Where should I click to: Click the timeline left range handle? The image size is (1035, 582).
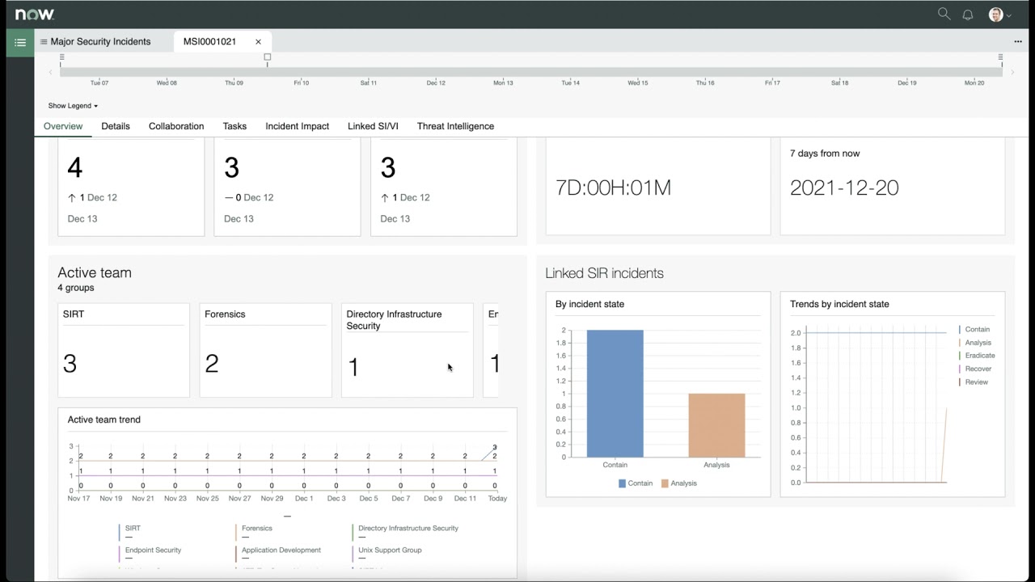(x=62, y=57)
